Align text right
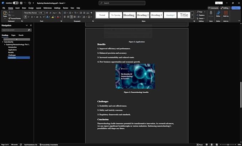 coord(71,17)
